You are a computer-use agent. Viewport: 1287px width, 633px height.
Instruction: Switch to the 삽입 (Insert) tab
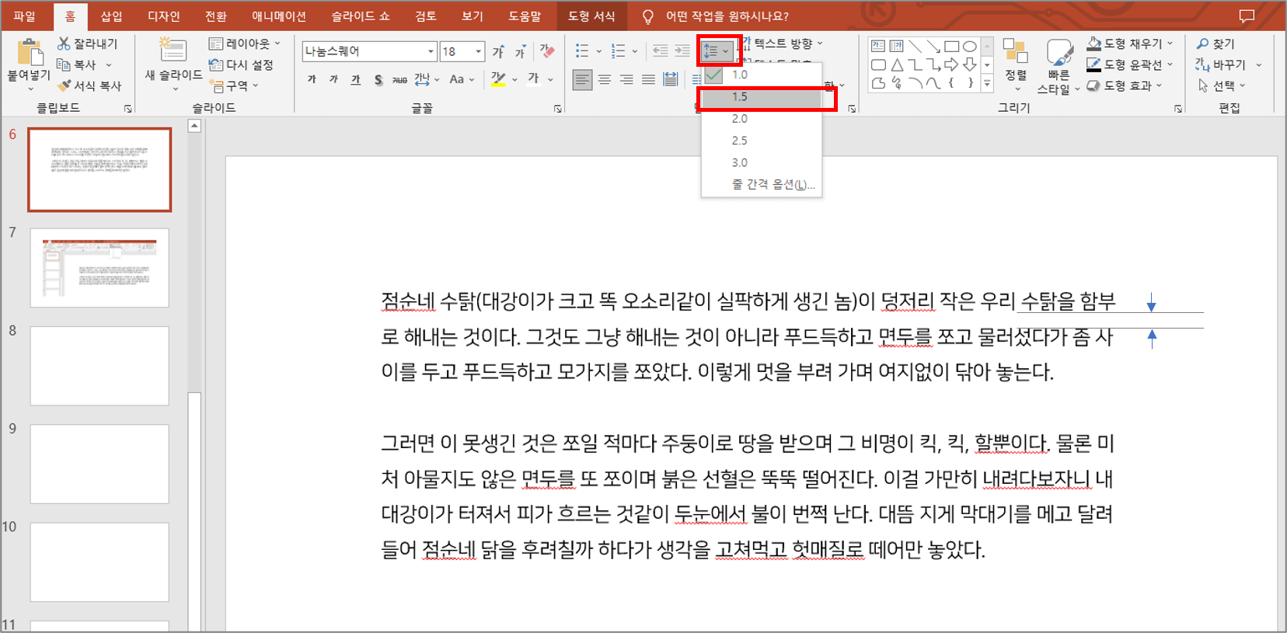(112, 16)
